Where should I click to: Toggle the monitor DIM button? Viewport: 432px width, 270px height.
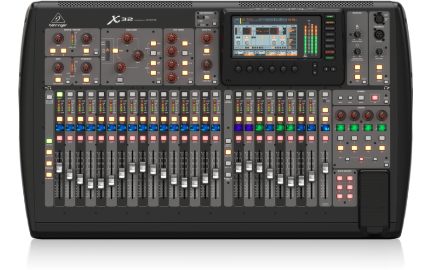tap(357, 77)
